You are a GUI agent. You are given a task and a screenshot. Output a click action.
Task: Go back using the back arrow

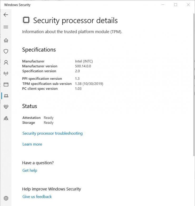click(x=6, y=15)
